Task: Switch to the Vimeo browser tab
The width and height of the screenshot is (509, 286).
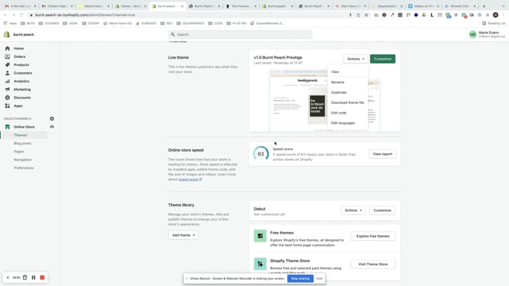Action: point(424,6)
